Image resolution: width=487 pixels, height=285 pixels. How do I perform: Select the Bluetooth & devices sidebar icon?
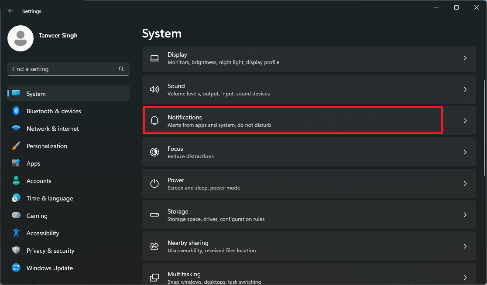click(x=16, y=111)
